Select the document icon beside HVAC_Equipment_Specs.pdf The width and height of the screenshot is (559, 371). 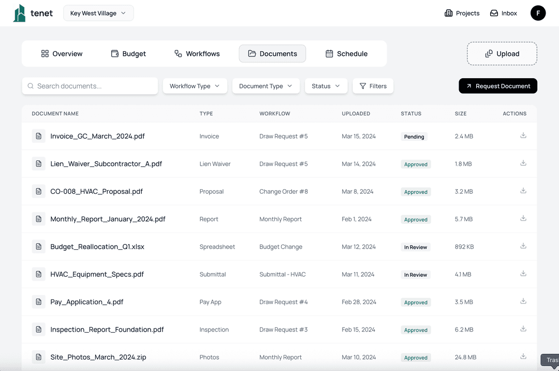click(x=39, y=274)
